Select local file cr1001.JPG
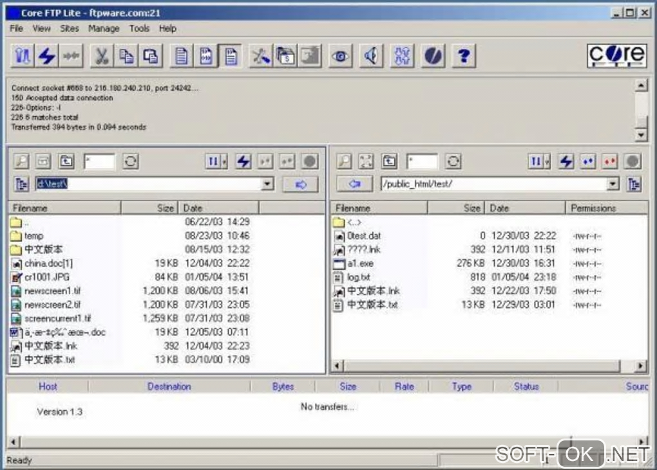657x470 pixels. click(x=47, y=277)
